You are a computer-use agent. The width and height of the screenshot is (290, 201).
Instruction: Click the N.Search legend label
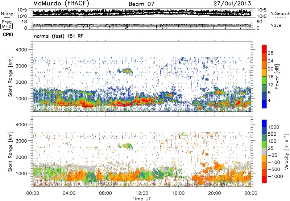coord(280,13)
